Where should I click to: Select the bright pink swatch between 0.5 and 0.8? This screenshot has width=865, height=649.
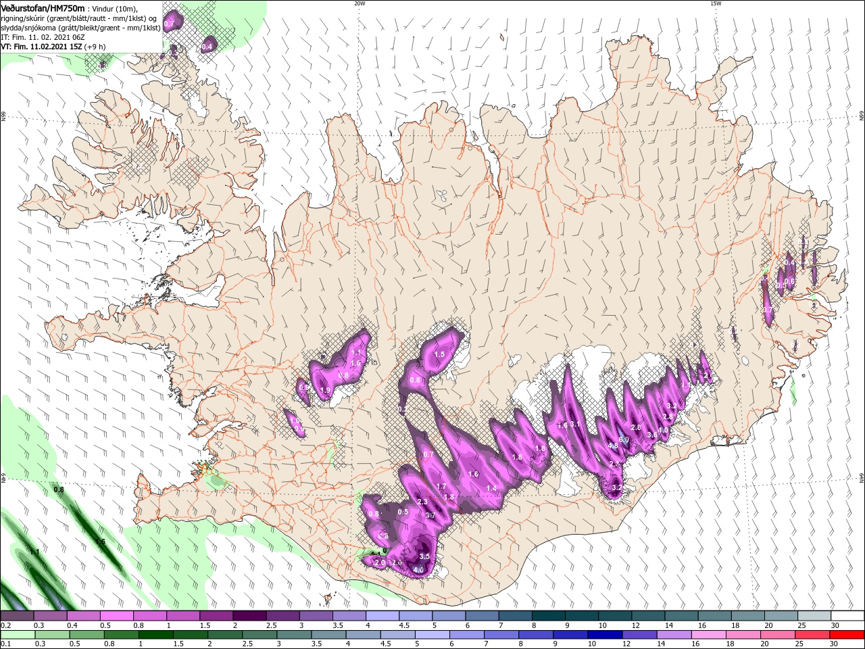click(x=116, y=616)
